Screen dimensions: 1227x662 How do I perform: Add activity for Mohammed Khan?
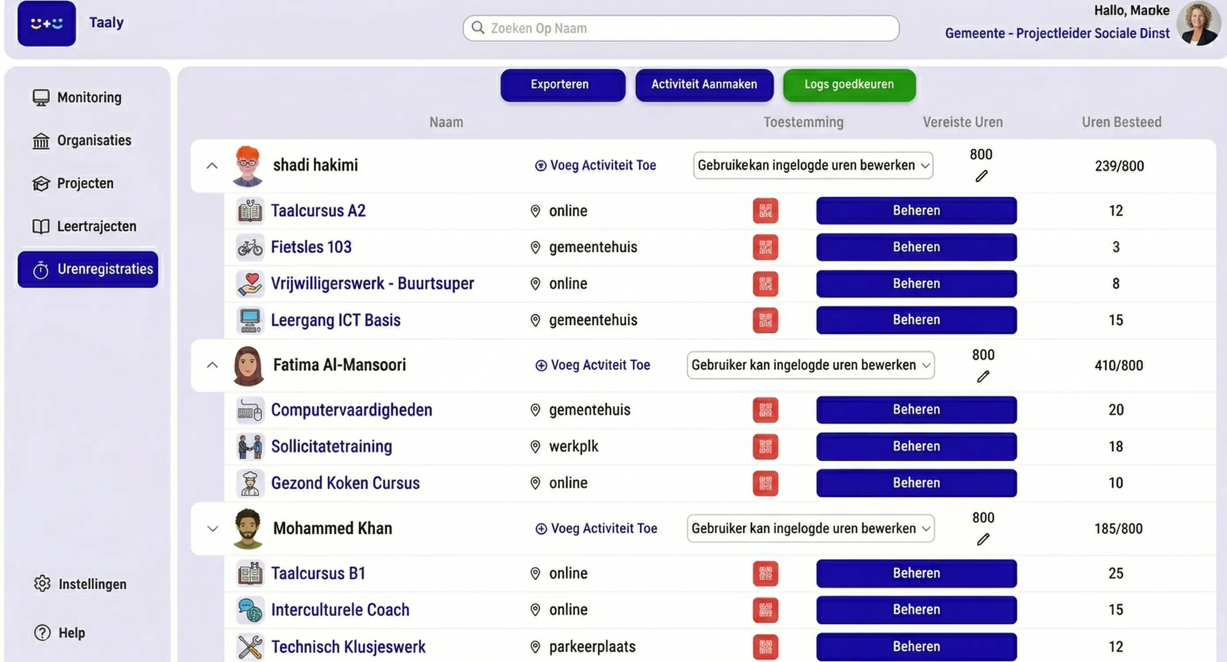[x=596, y=528]
